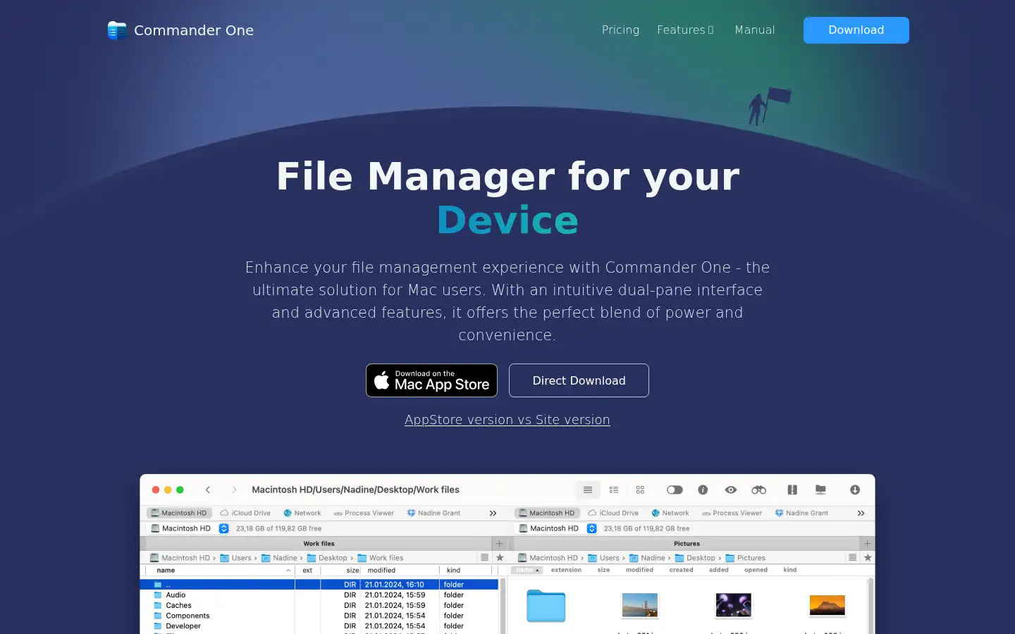
Task: Select the Caches folder row
Action: pos(319,605)
